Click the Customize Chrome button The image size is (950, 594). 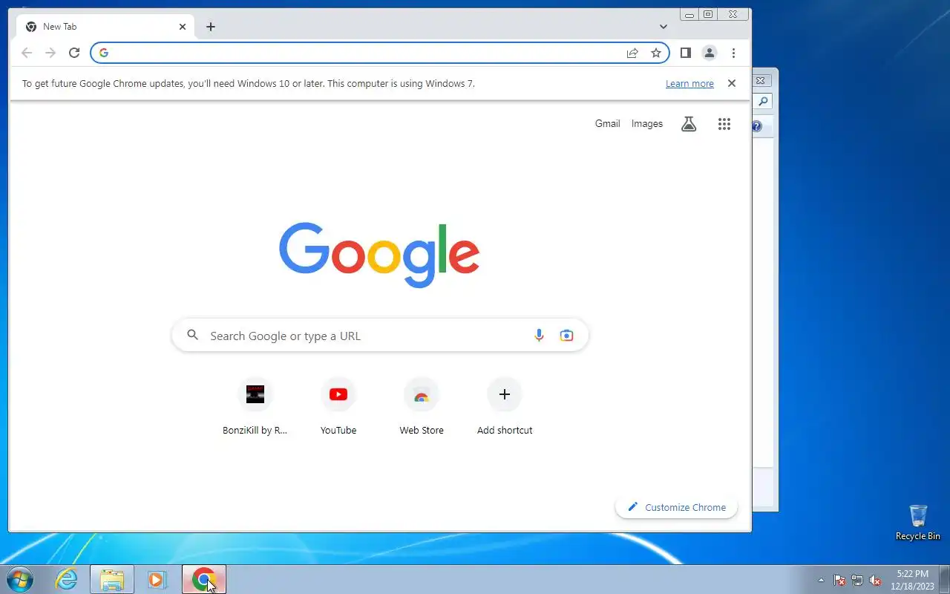676,507
